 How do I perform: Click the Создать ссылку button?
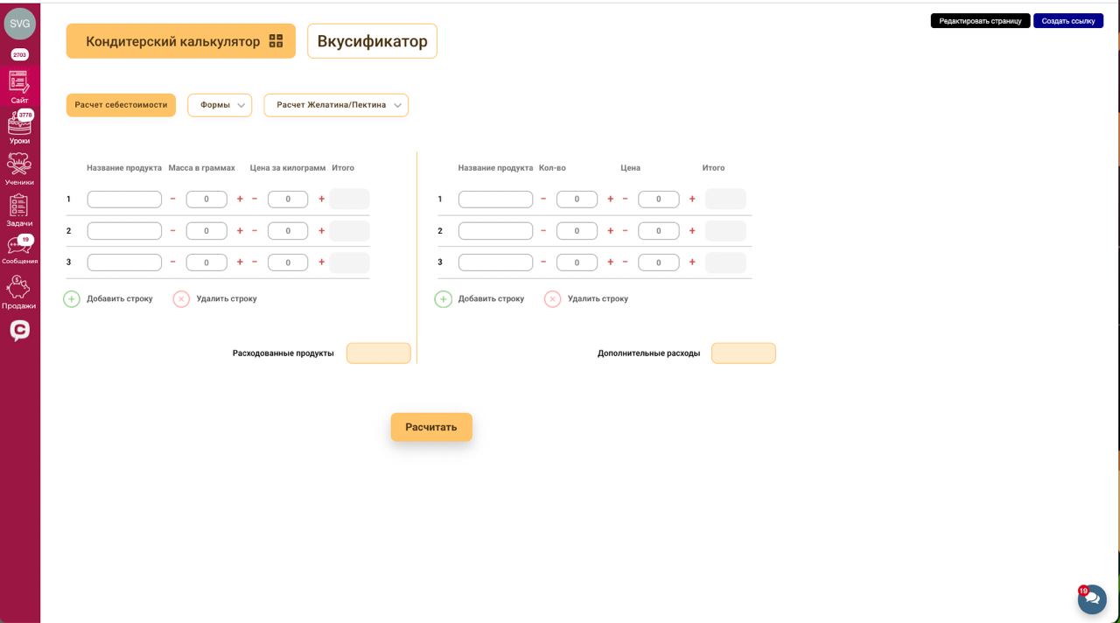point(1068,21)
